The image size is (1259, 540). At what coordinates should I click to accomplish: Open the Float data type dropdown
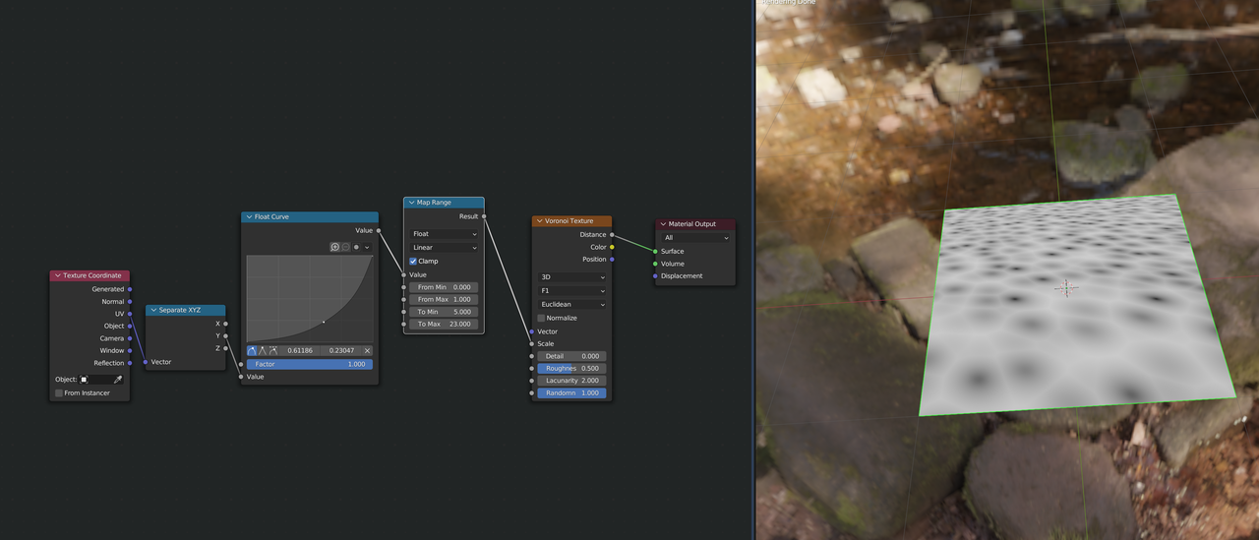444,234
